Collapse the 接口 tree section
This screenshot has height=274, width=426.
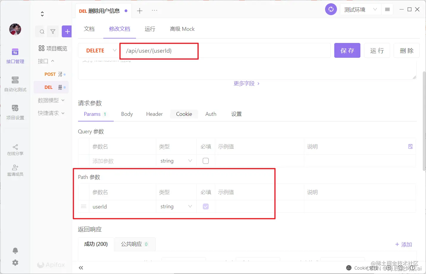point(52,61)
